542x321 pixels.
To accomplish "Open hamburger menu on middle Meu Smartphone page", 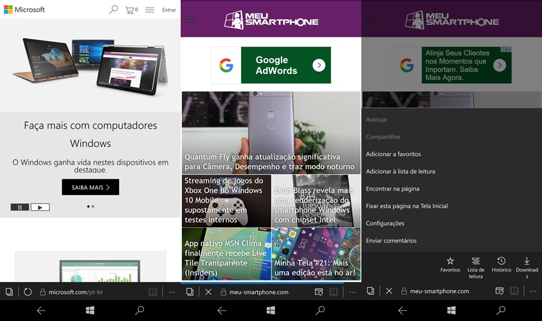I will tap(190, 19).
